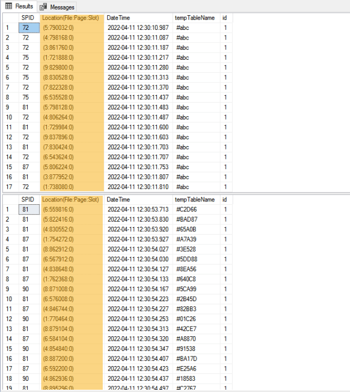Select temp table cell #A8870
This screenshot has height=392, width=350.
196,339
